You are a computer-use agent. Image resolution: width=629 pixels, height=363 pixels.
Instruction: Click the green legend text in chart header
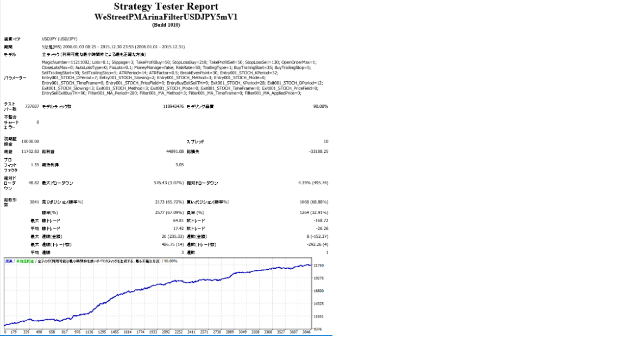(x=25, y=261)
